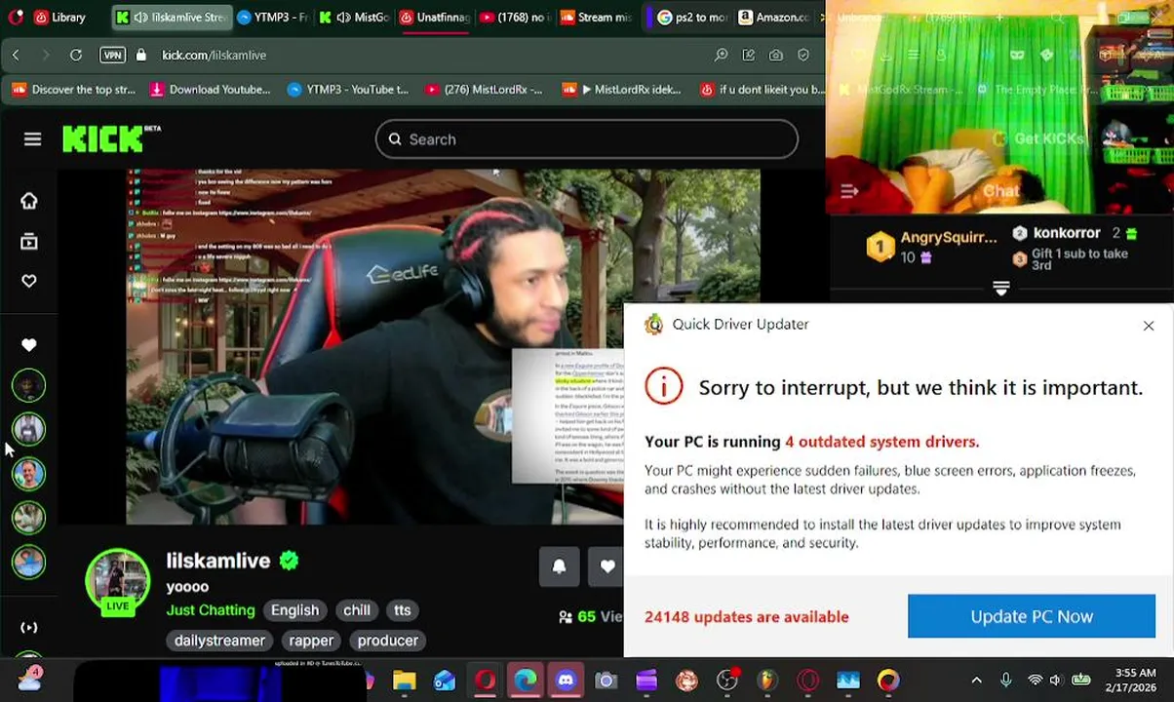Select the chill tag
The width and height of the screenshot is (1174, 702).
[x=357, y=610]
